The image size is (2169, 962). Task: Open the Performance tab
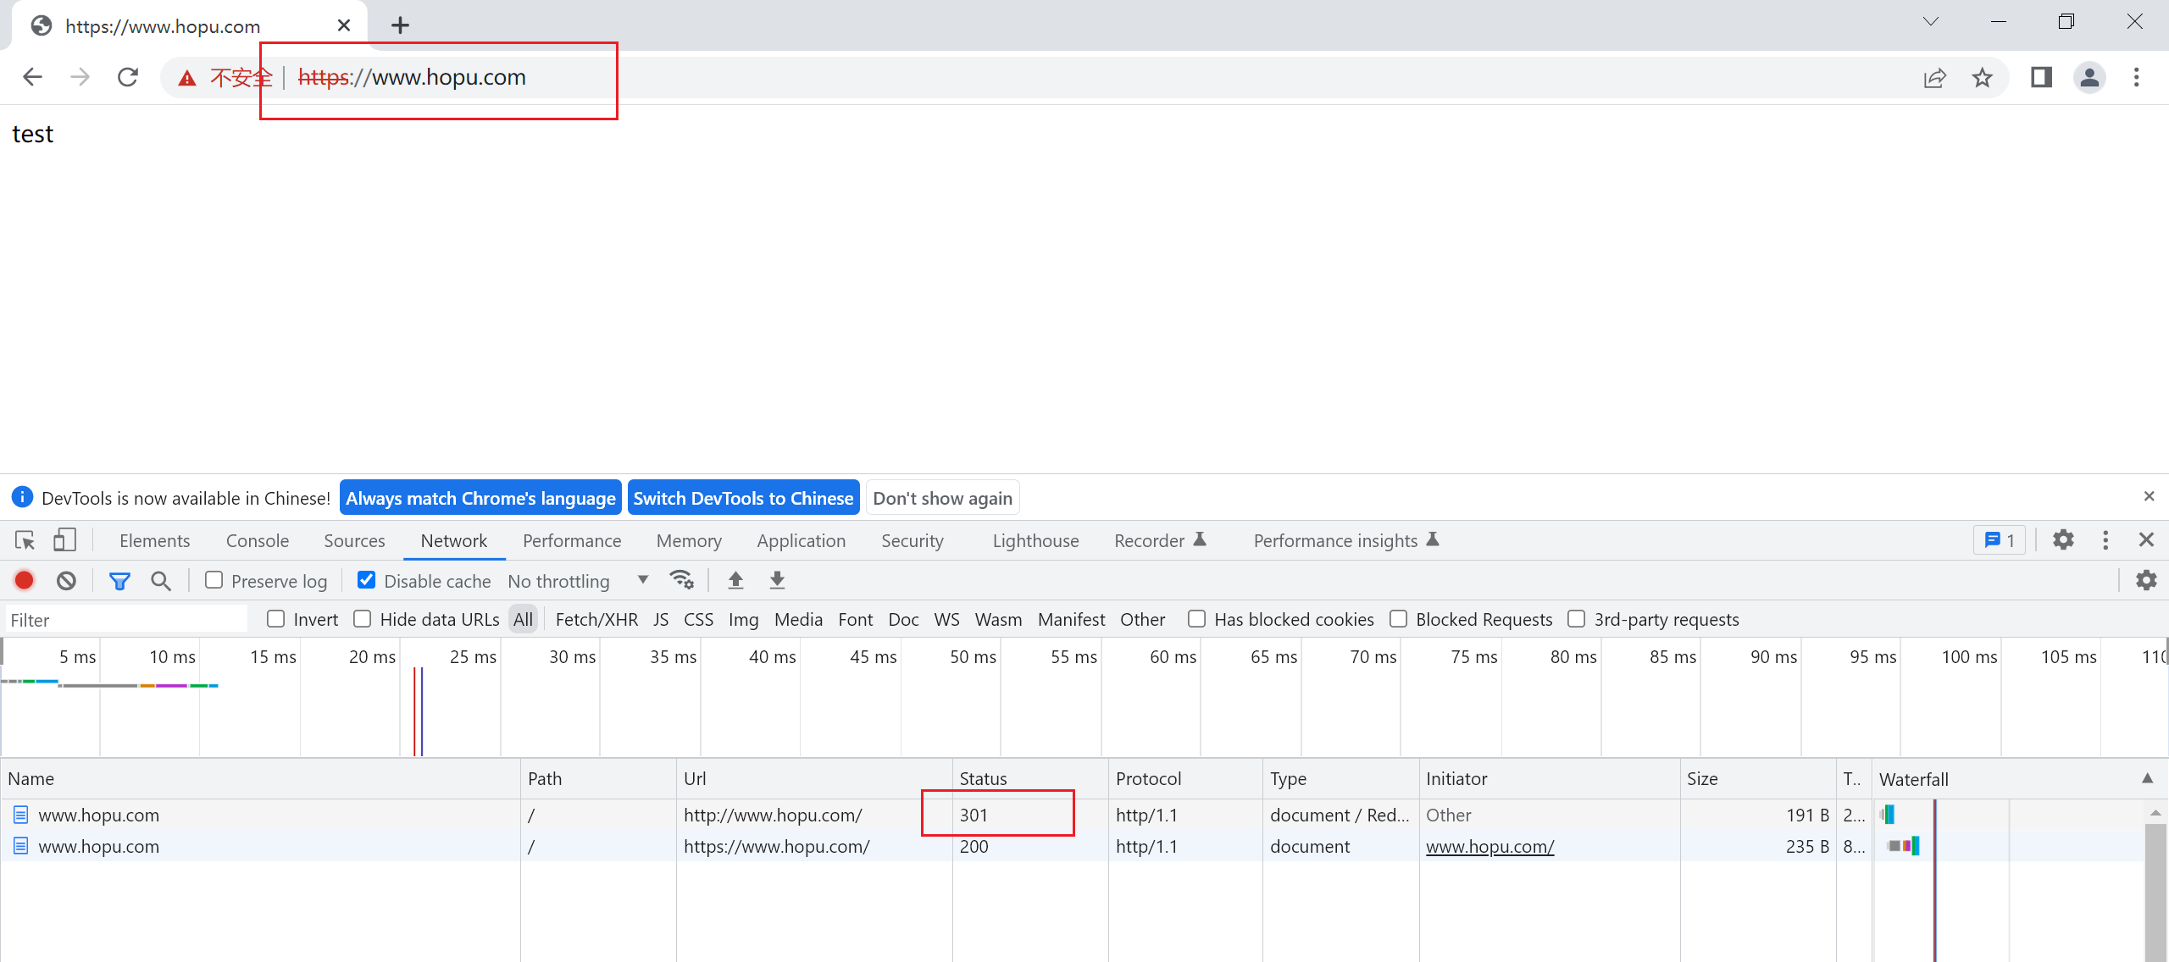pyautogui.click(x=572, y=540)
